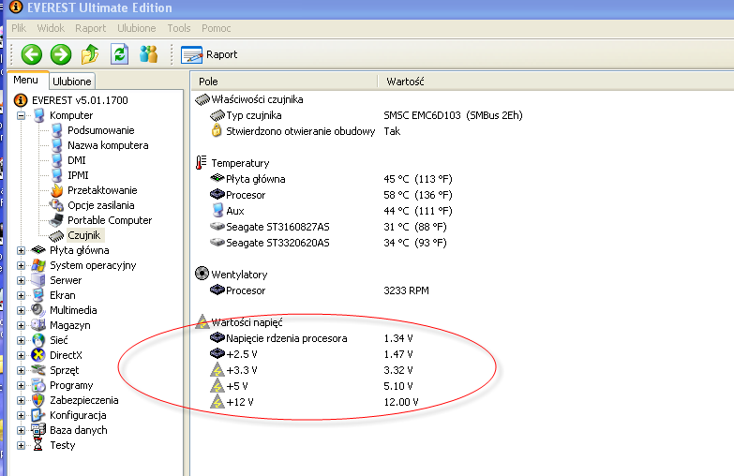Switch to the Ulubione tab
Viewport: 734px width, 476px height.
tap(72, 82)
